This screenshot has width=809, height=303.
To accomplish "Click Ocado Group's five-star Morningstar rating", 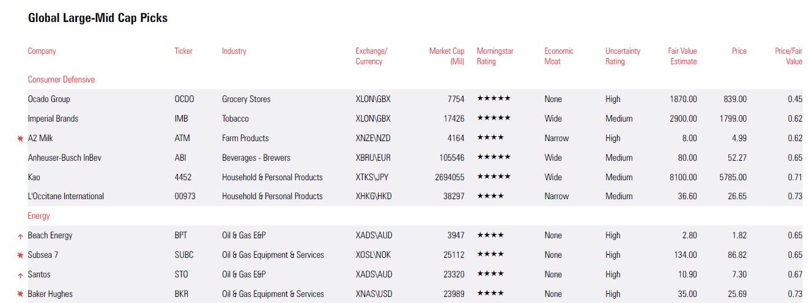I will click(x=493, y=99).
